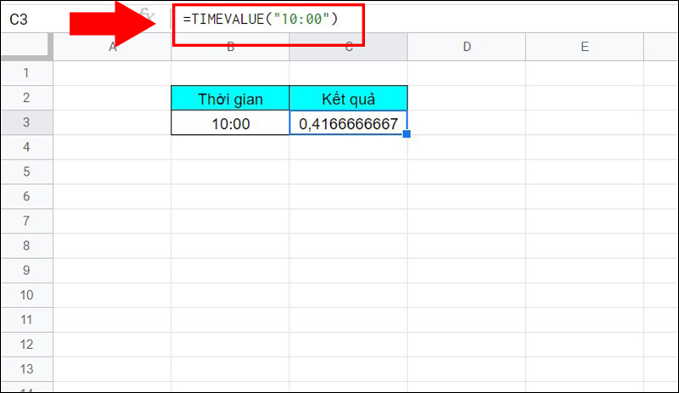Select the row 7 header

(26, 222)
